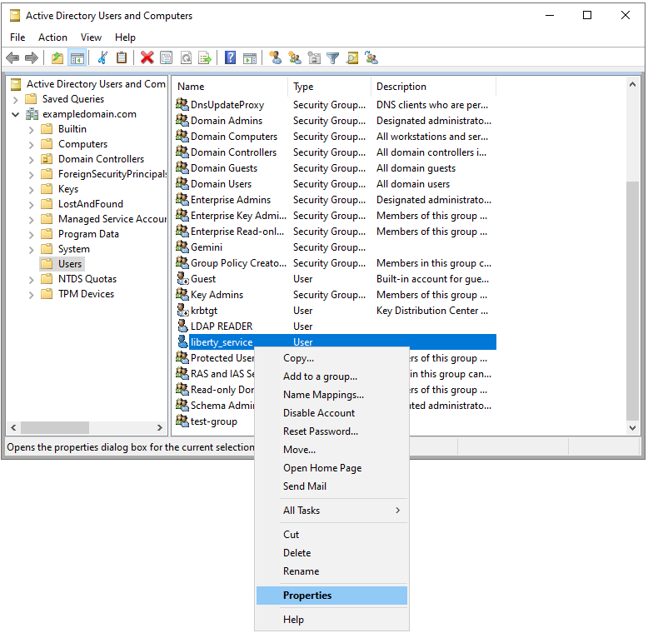Select Reset Password... in context menu
648x633 pixels.
(x=321, y=431)
